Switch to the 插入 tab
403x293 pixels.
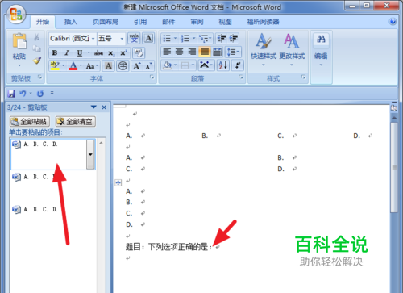pyautogui.click(x=71, y=22)
